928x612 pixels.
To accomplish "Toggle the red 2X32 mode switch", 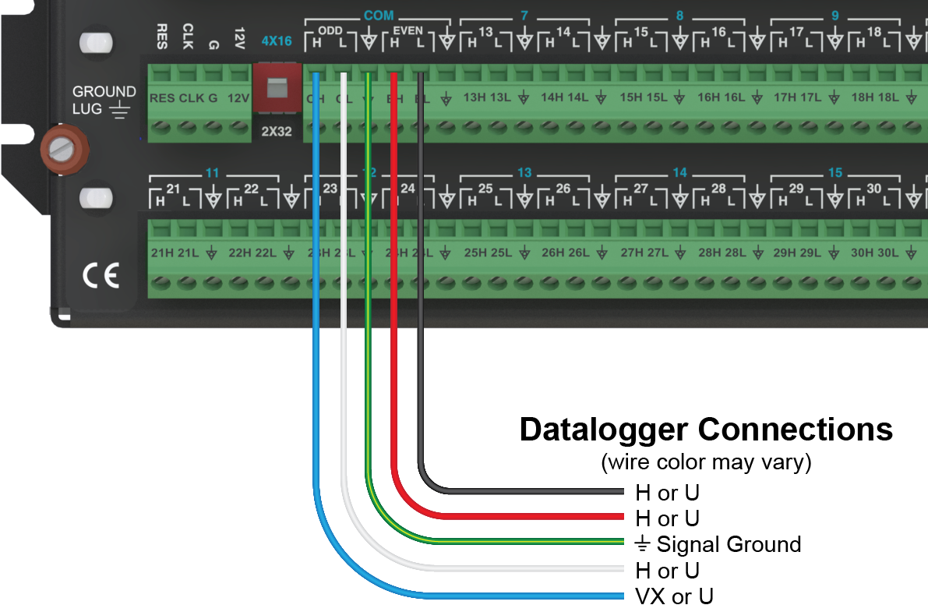I will [x=277, y=86].
